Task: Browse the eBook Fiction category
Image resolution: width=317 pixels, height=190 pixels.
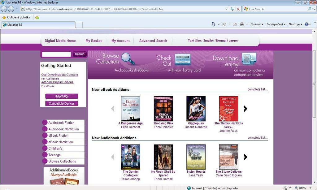Action: (x=58, y=136)
